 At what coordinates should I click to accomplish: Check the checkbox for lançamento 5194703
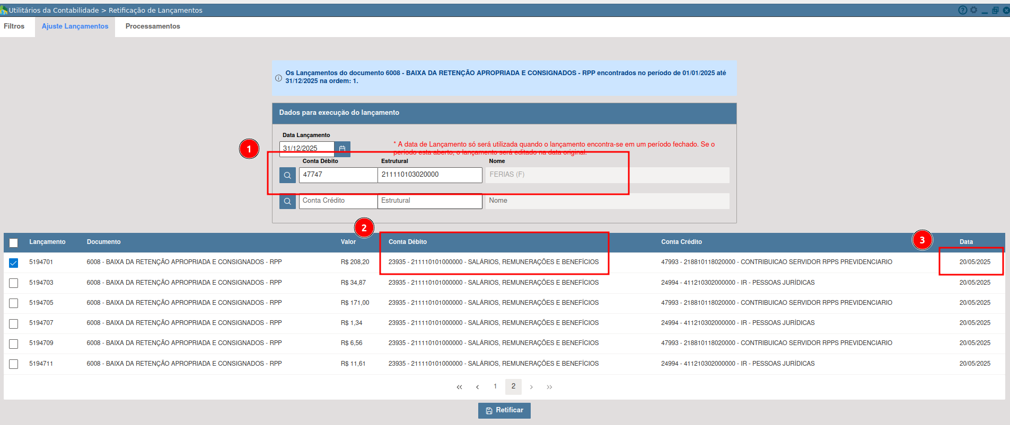(14, 283)
